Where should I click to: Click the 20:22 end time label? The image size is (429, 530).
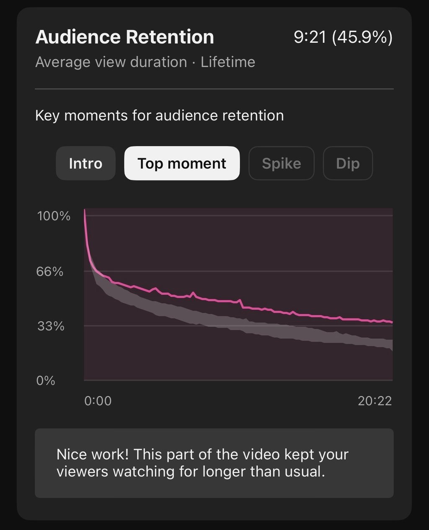[375, 401]
